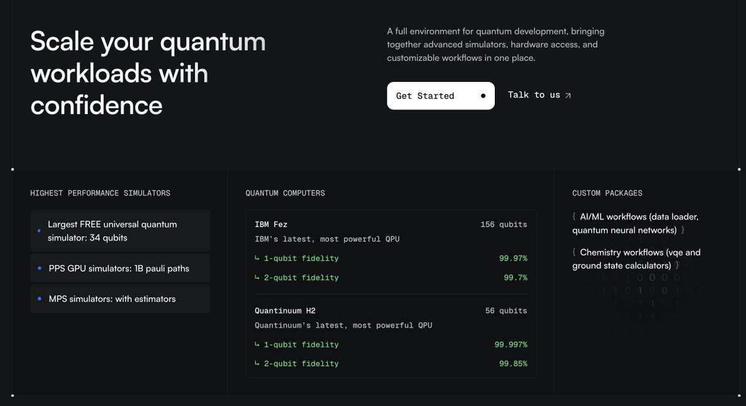Click the blue bullet beside PPS GPU simulators

pyautogui.click(x=39, y=269)
